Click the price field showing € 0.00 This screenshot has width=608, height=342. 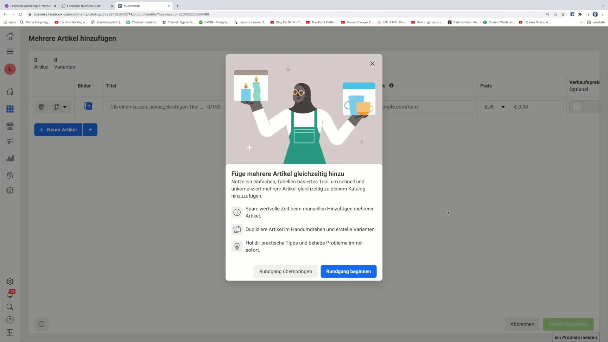[536, 107]
